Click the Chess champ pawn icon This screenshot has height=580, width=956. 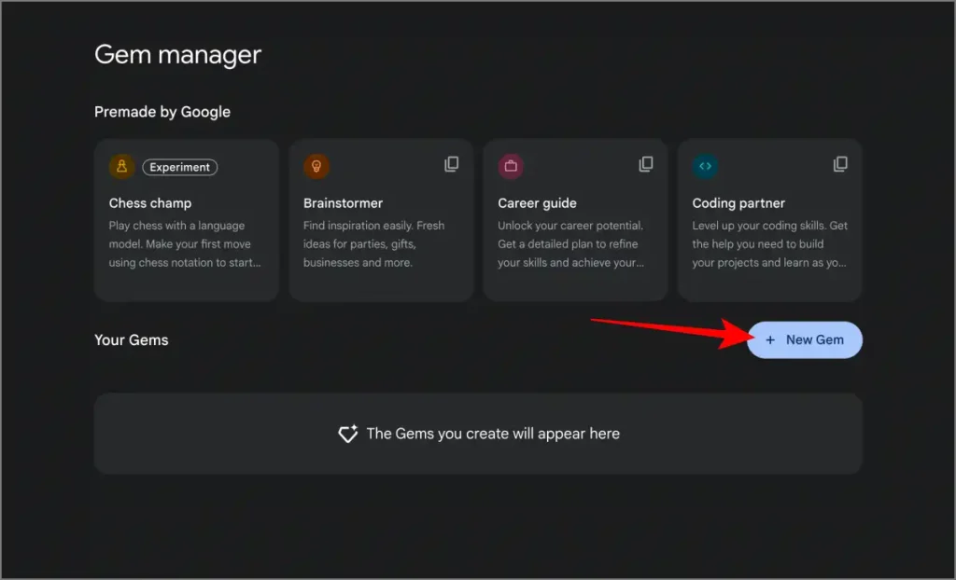(x=122, y=167)
